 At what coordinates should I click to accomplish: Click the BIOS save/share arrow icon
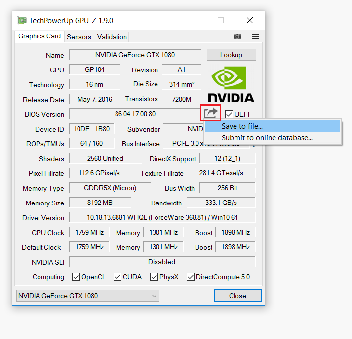pyautogui.click(x=210, y=113)
